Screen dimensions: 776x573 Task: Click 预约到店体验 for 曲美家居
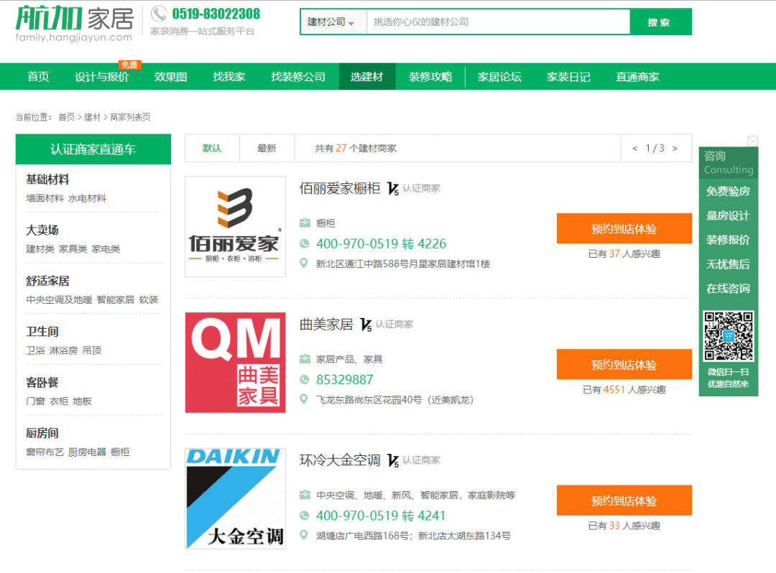[624, 364]
